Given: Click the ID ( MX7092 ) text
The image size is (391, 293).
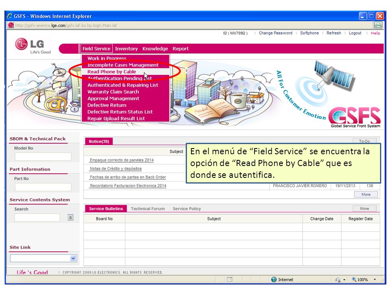Looking at the screenshot, I should tap(235, 33).
